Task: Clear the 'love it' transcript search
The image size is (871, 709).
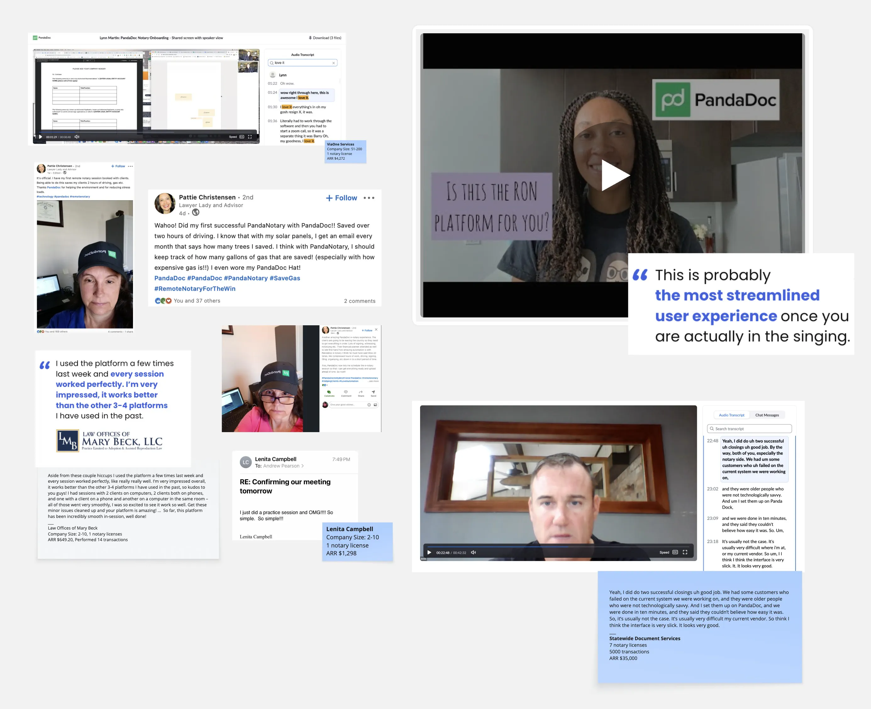Action: (x=333, y=63)
